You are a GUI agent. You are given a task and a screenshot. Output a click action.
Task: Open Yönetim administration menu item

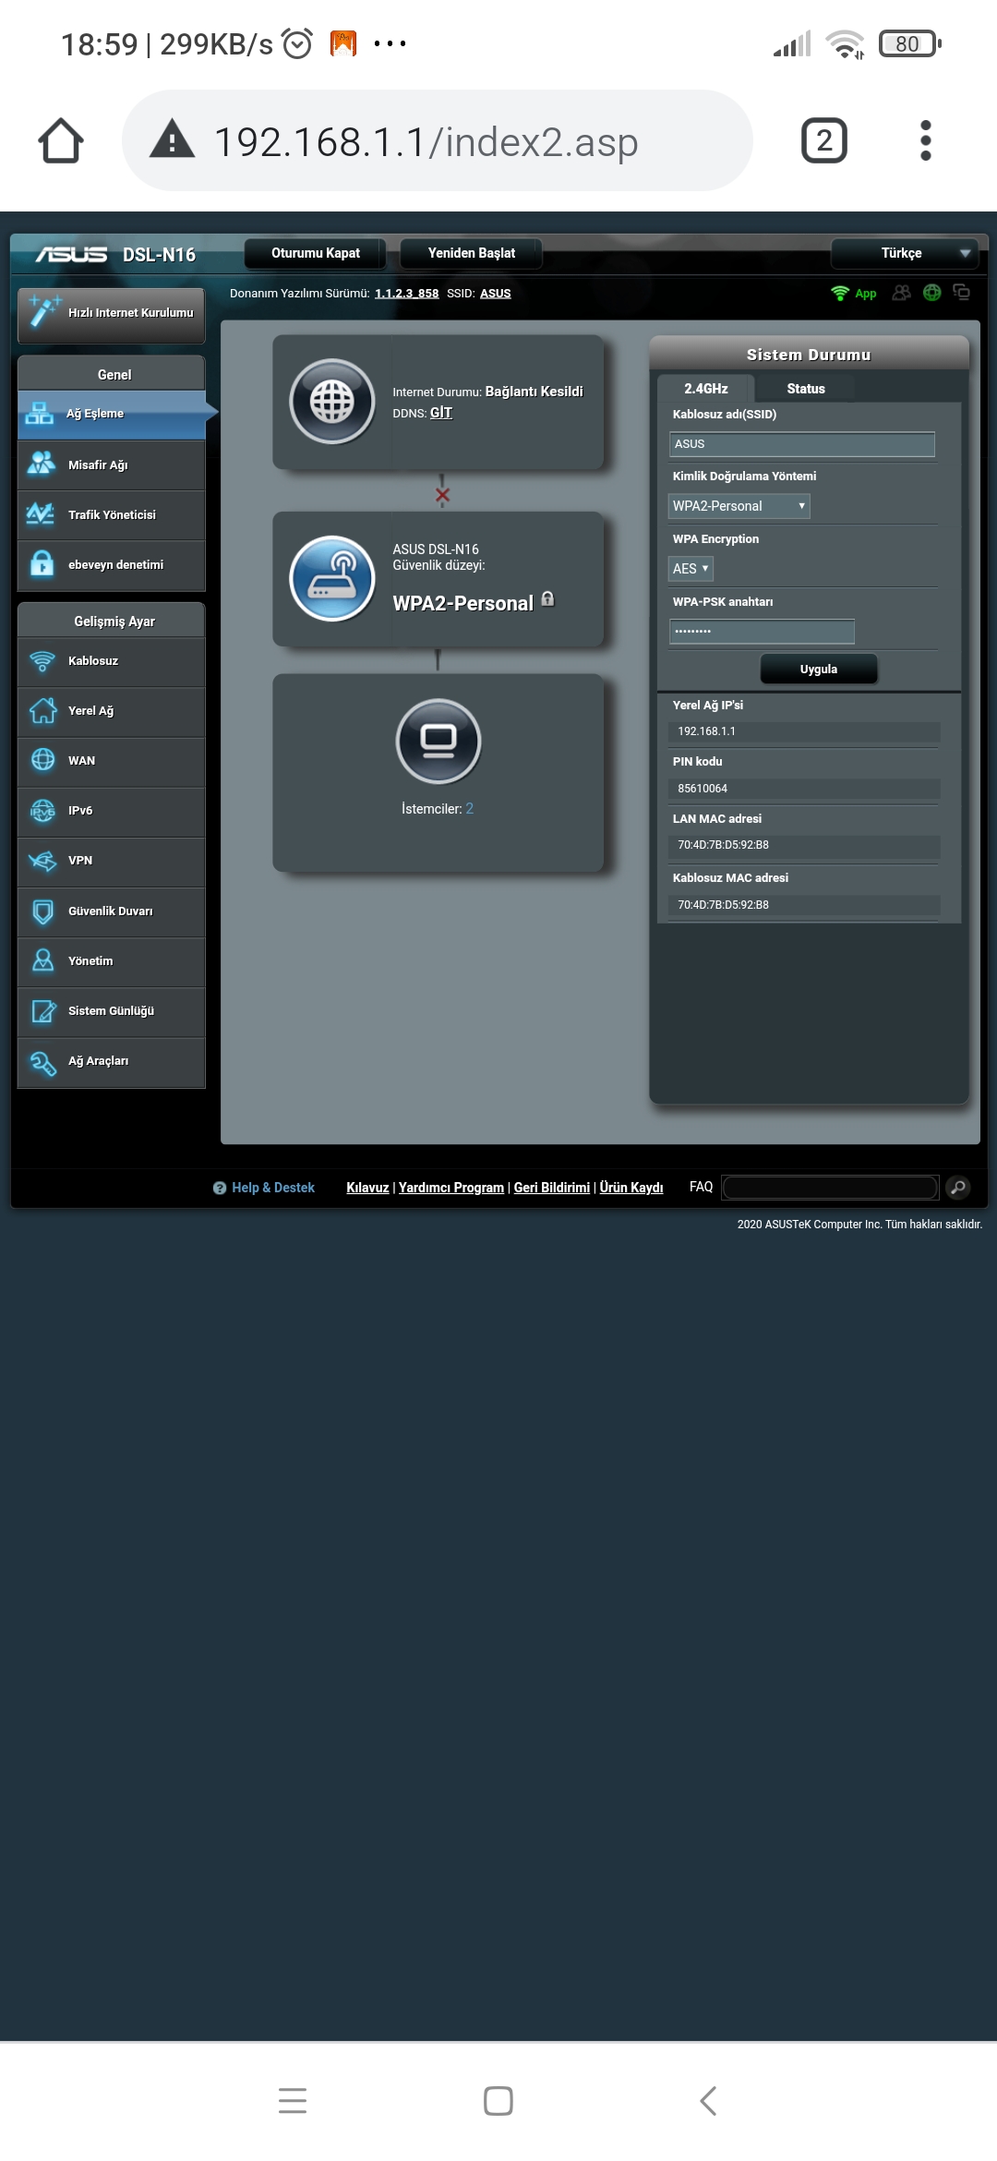click(112, 961)
